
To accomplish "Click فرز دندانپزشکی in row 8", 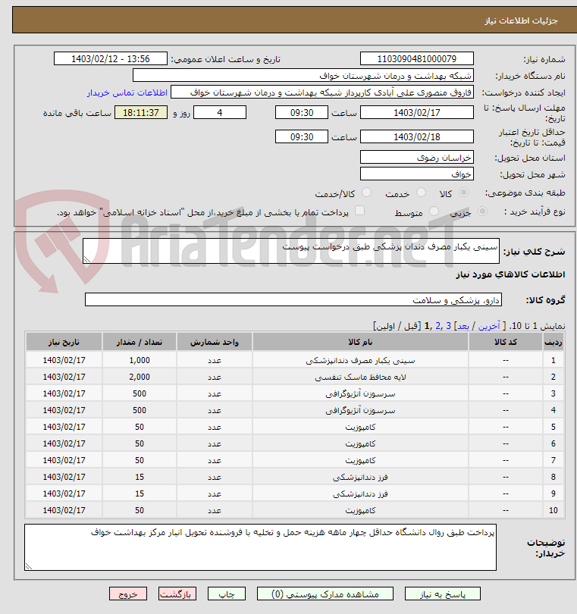I will [x=360, y=477].
